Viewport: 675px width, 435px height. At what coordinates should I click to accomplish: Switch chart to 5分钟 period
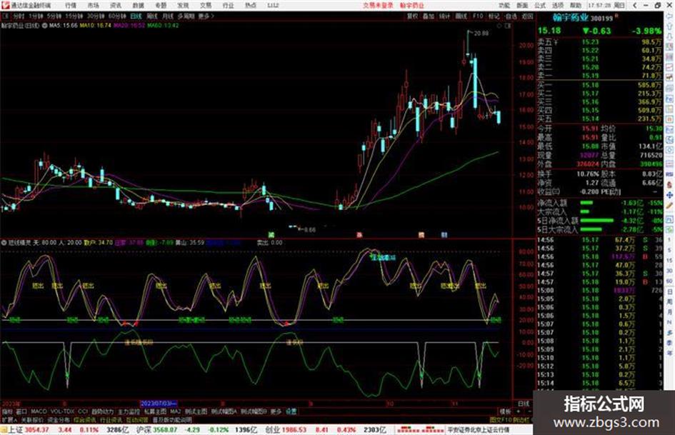(x=54, y=16)
